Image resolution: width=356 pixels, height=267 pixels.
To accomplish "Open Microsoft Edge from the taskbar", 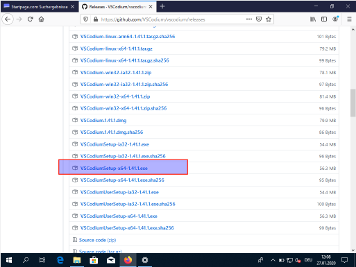I will tap(60, 260).
